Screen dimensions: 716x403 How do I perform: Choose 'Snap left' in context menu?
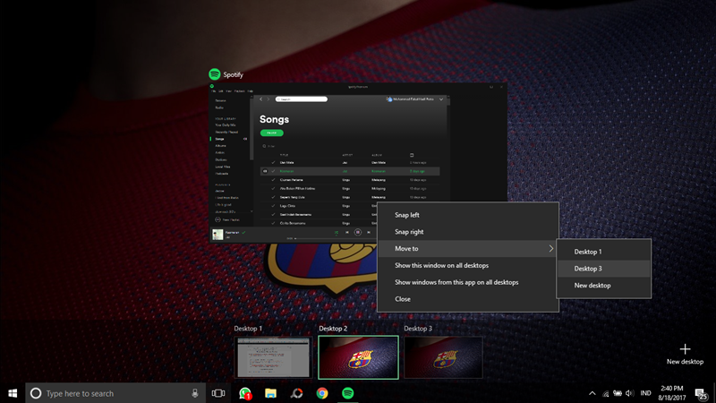(x=407, y=215)
